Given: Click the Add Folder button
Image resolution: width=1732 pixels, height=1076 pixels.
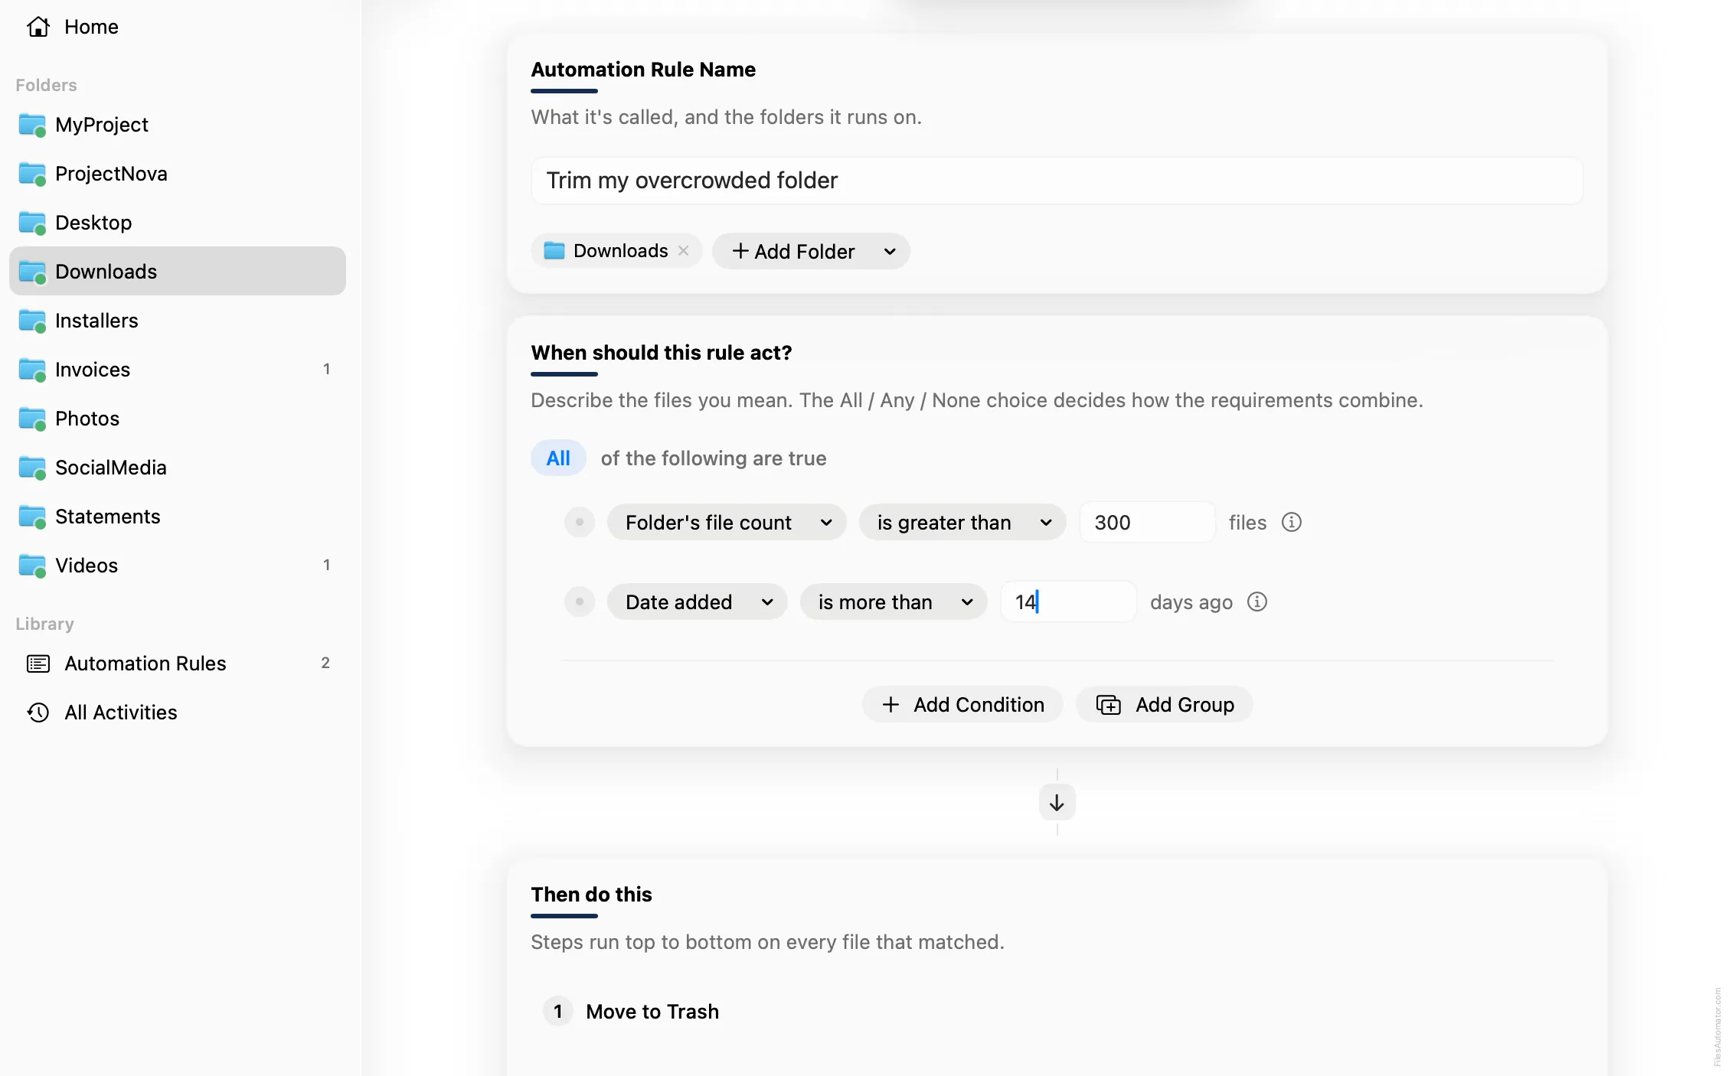Looking at the screenshot, I should pyautogui.click(x=793, y=251).
